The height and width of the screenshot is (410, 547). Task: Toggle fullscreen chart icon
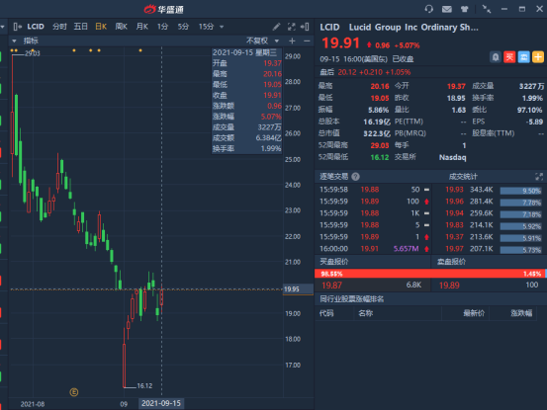tap(291, 27)
